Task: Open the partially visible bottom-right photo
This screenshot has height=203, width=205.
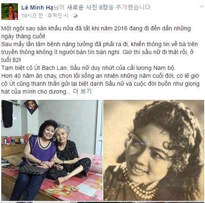Action: pos(171,202)
